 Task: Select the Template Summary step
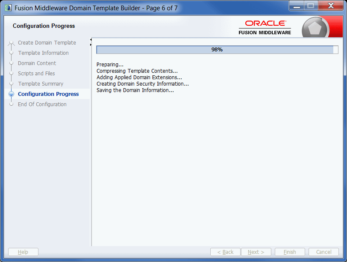point(41,83)
